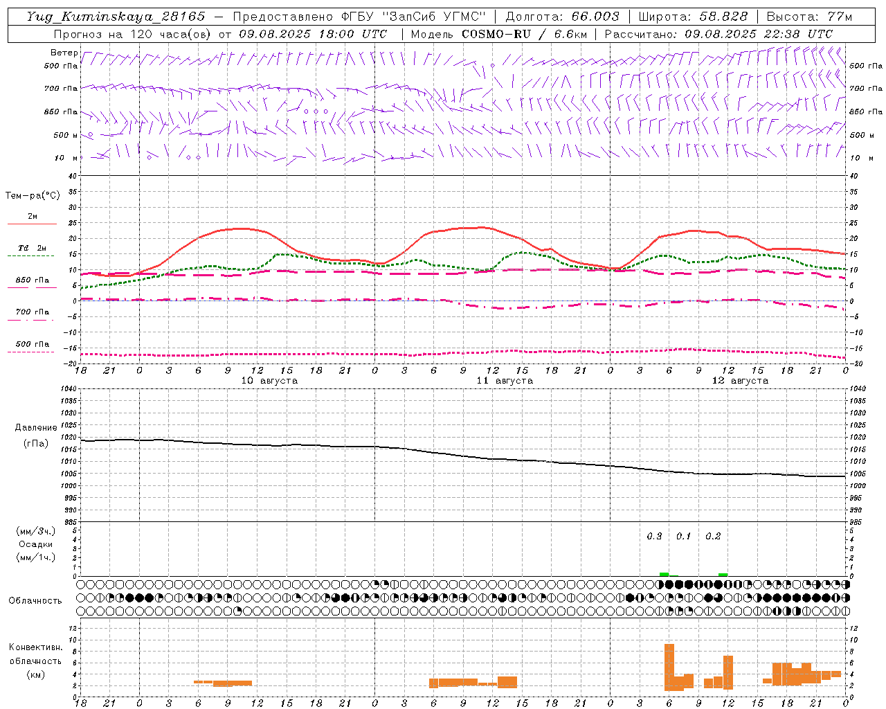886x709 pixels.
Task: Click the "10 августа" date label
Action: [x=269, y=381]
